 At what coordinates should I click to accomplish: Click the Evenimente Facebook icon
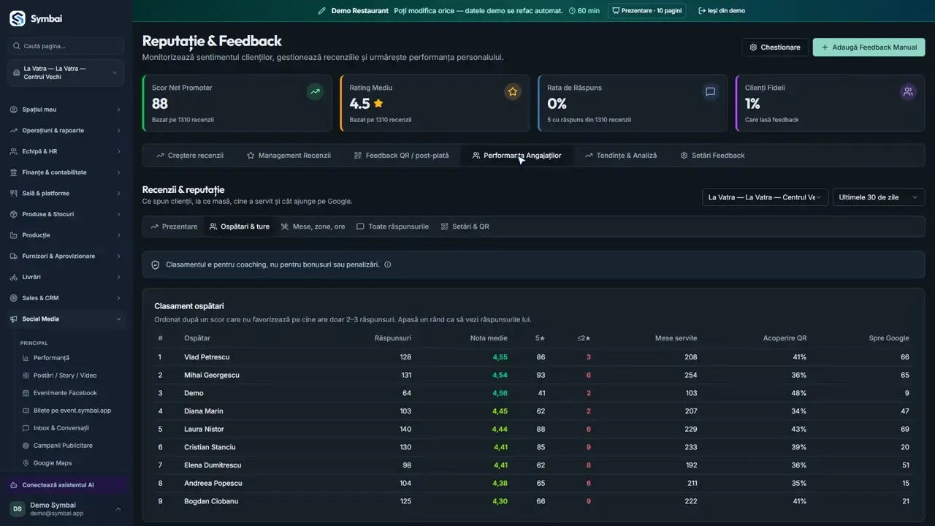click(26, 393)
